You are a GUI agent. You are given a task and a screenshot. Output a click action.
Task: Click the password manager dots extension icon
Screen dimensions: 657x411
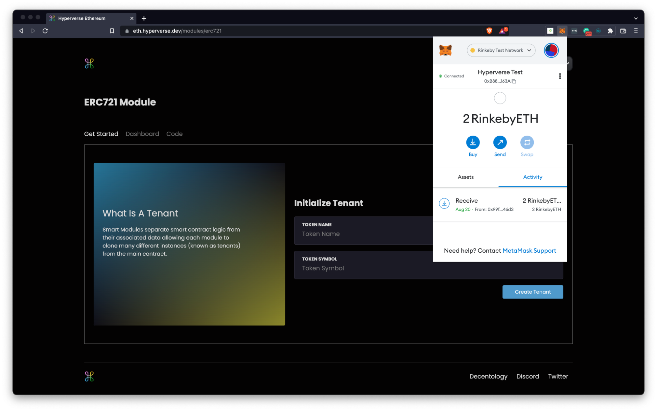574,31
